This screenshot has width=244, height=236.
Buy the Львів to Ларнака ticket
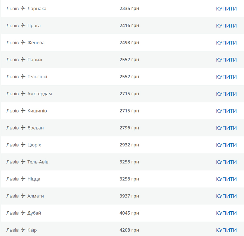226,9
